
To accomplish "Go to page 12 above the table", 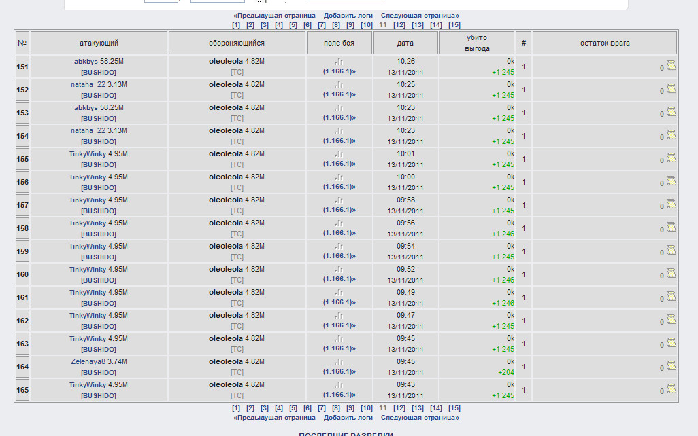I will (399, 25).
